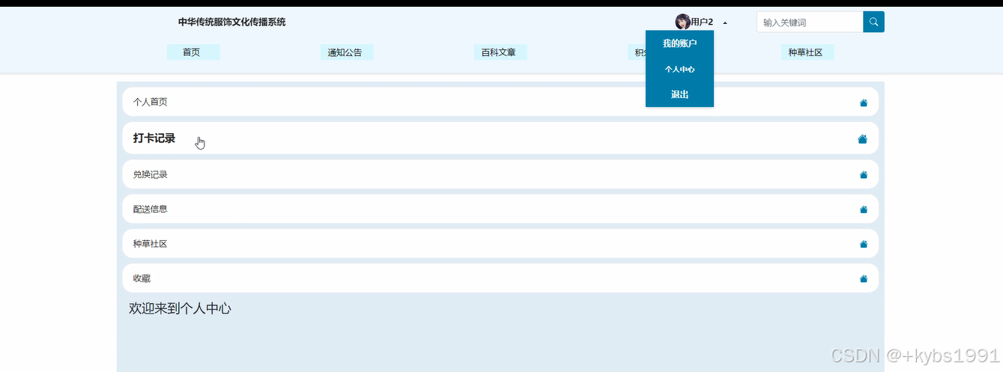Click the user avatar picture
The width and height of the screenshot is (1003, 372).
point(682,22)
